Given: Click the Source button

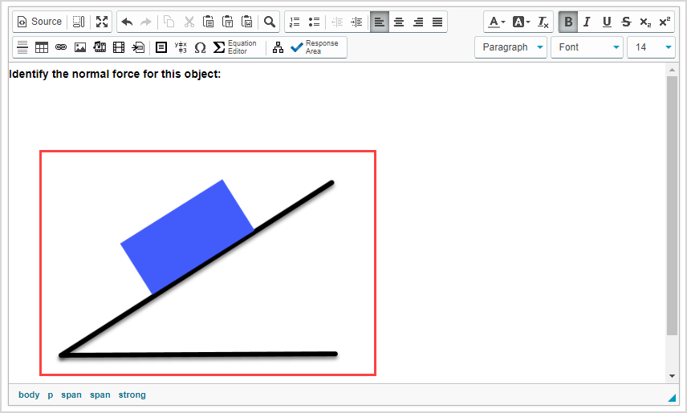Looking at the screenshot, I should 39,22.
